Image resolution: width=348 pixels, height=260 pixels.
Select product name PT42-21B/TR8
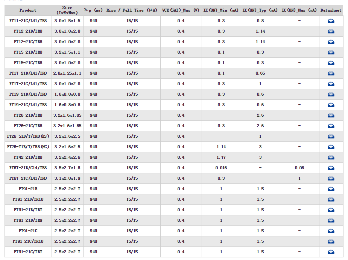(x=28, y=157)
